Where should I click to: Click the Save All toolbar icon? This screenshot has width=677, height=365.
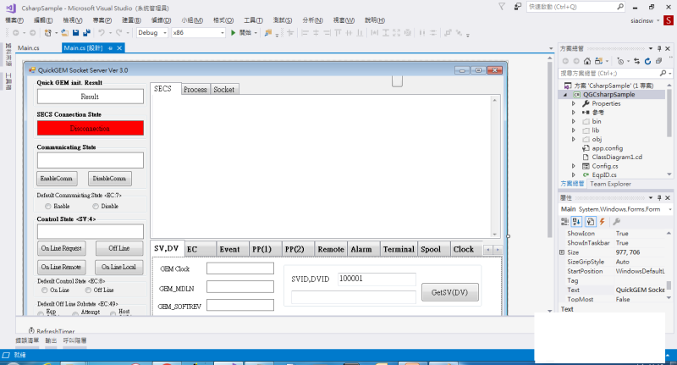click(x=86, y=32)
